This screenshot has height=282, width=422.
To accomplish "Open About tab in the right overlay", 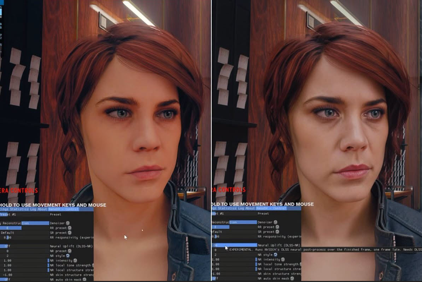I will (250, 208).
